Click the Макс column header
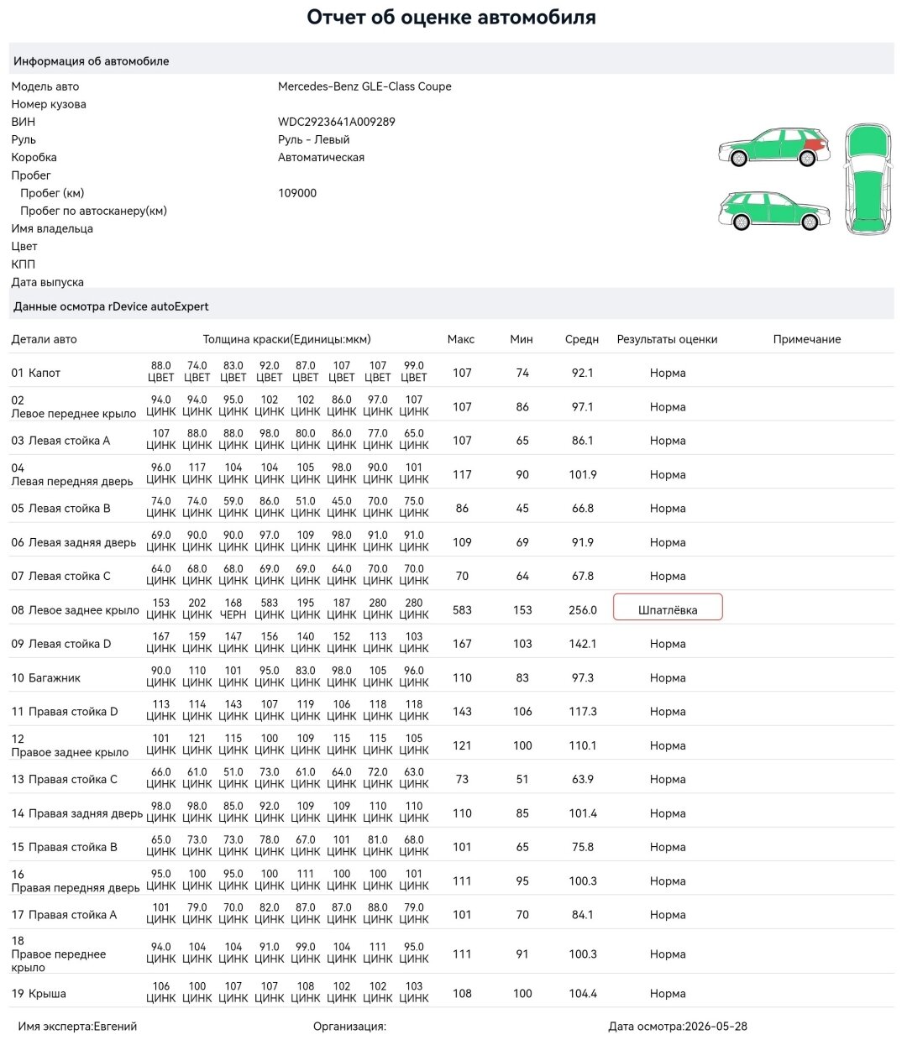 coord(461,339)
